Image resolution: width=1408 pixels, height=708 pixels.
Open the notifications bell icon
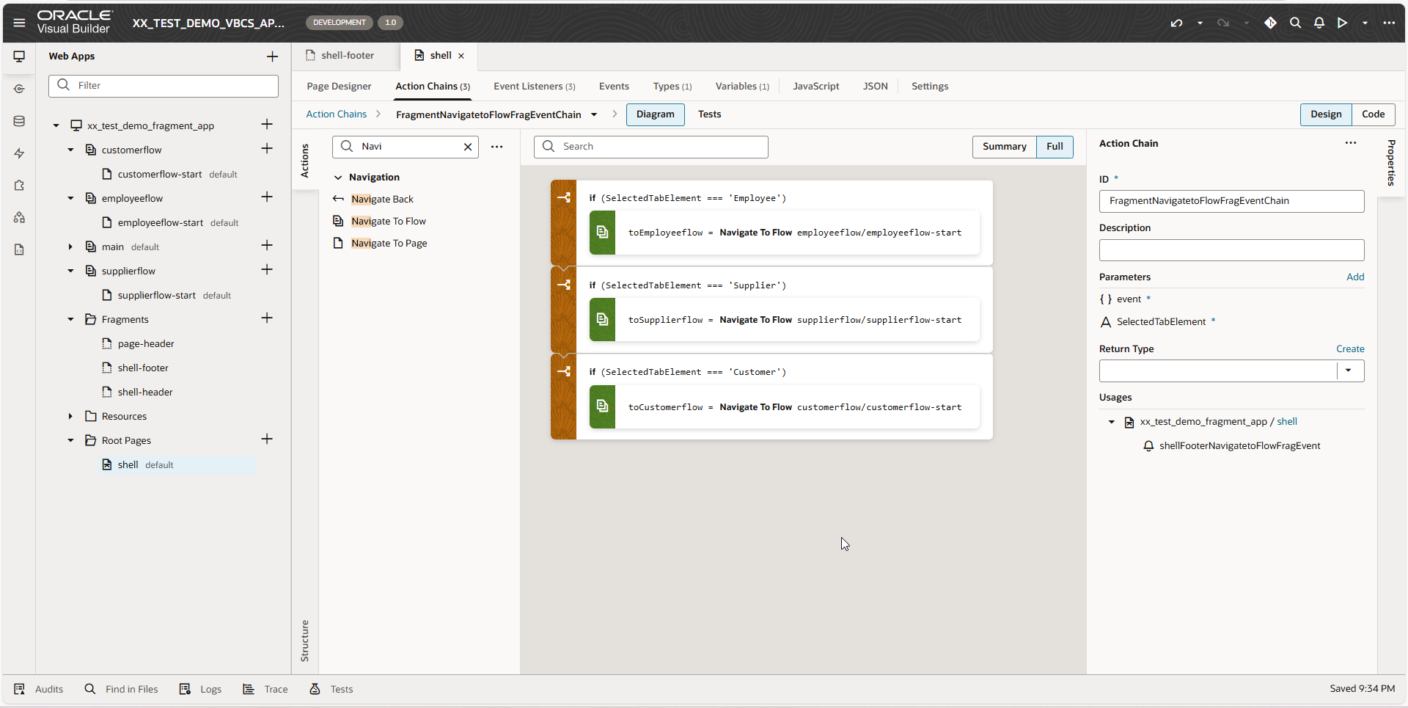1319,23
